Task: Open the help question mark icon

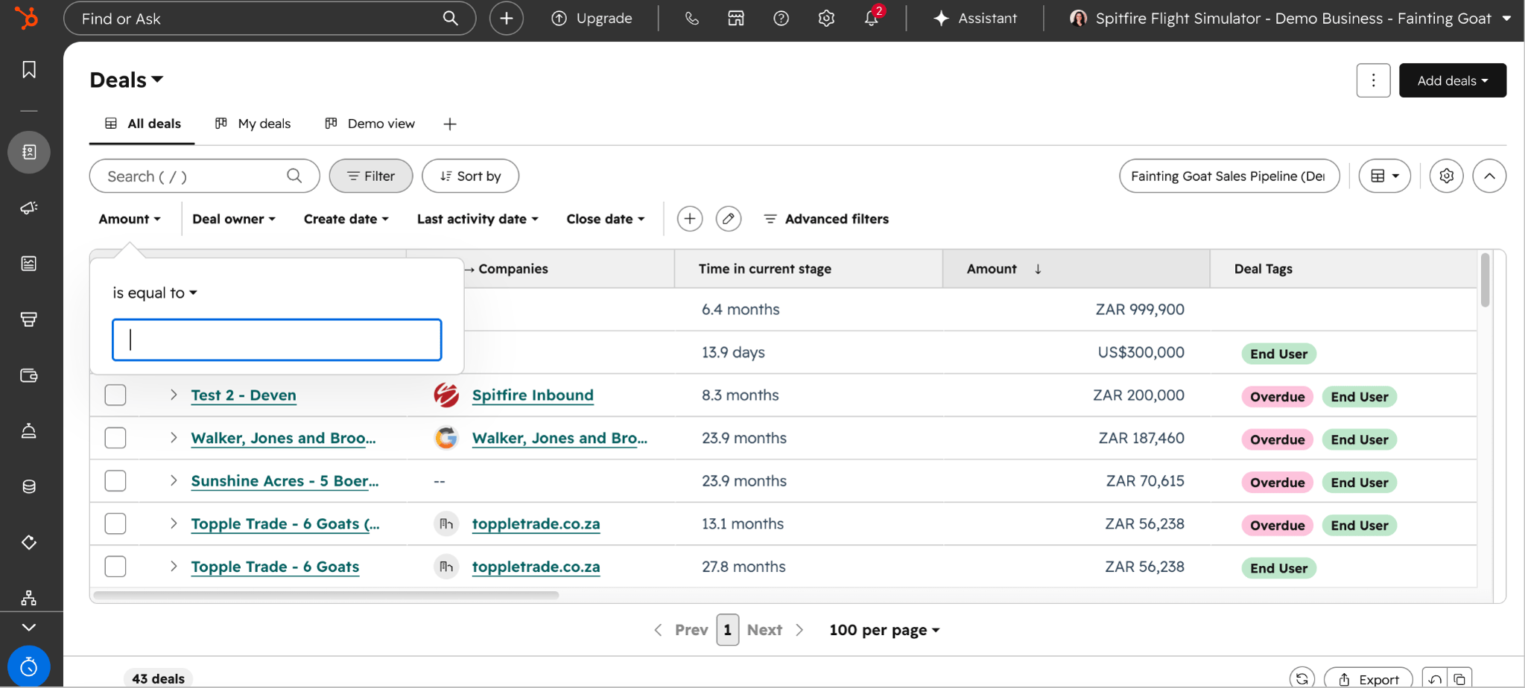Action: coord(781,18)
